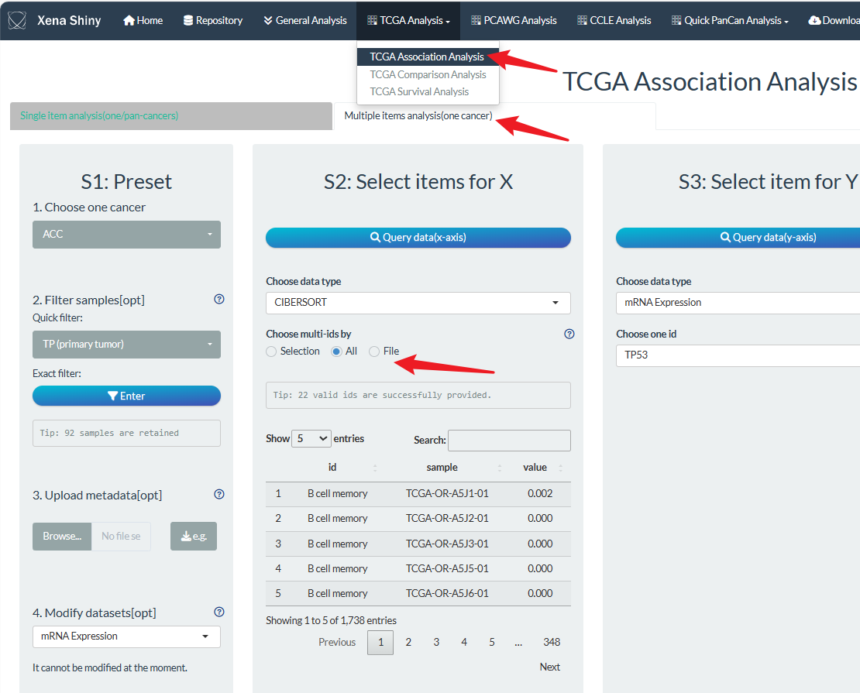Select the 'Selection' radio option
Viewport: 860px width, 693px height.
pos(271,352)
